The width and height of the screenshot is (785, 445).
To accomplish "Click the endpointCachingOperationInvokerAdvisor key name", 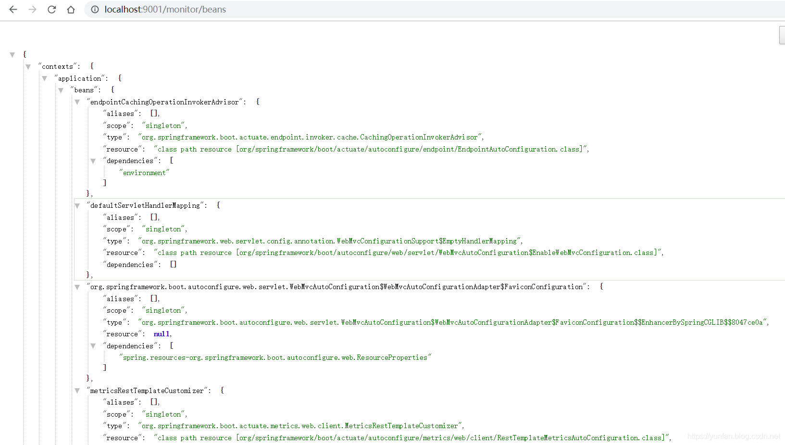I will pyautogui.click(x=164, y=102).
